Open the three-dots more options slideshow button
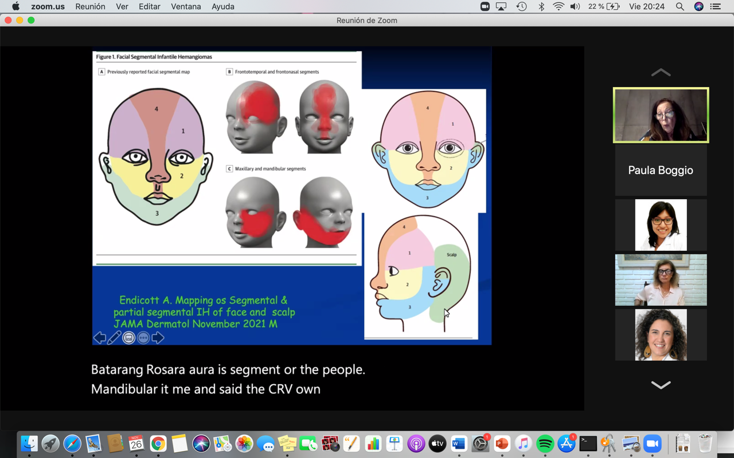This screenshot has height=458, width=734. 143,338
